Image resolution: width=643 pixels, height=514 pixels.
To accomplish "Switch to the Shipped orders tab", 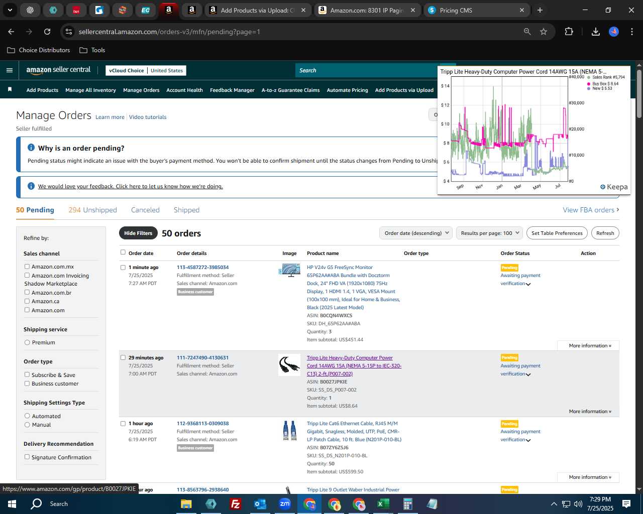I will (x=186, y=210).
